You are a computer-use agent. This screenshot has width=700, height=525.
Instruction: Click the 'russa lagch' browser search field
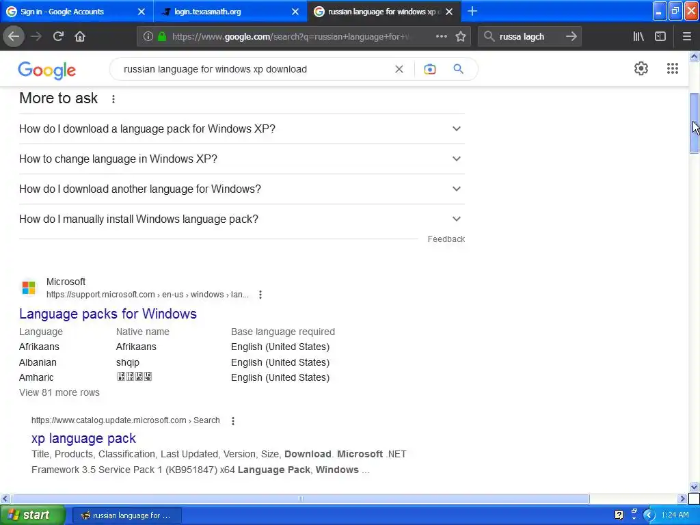pyautogui.click(x=529, y=37)
